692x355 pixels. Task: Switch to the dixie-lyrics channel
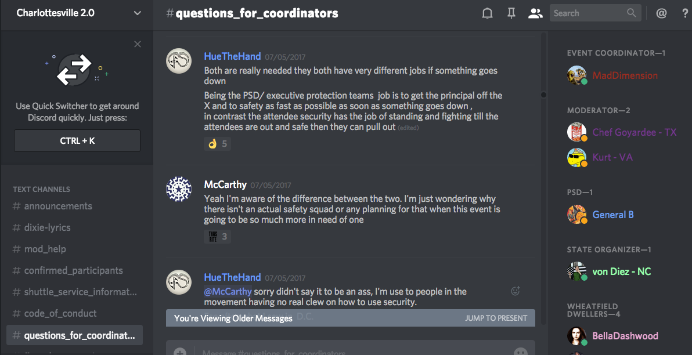pos(47,227)
